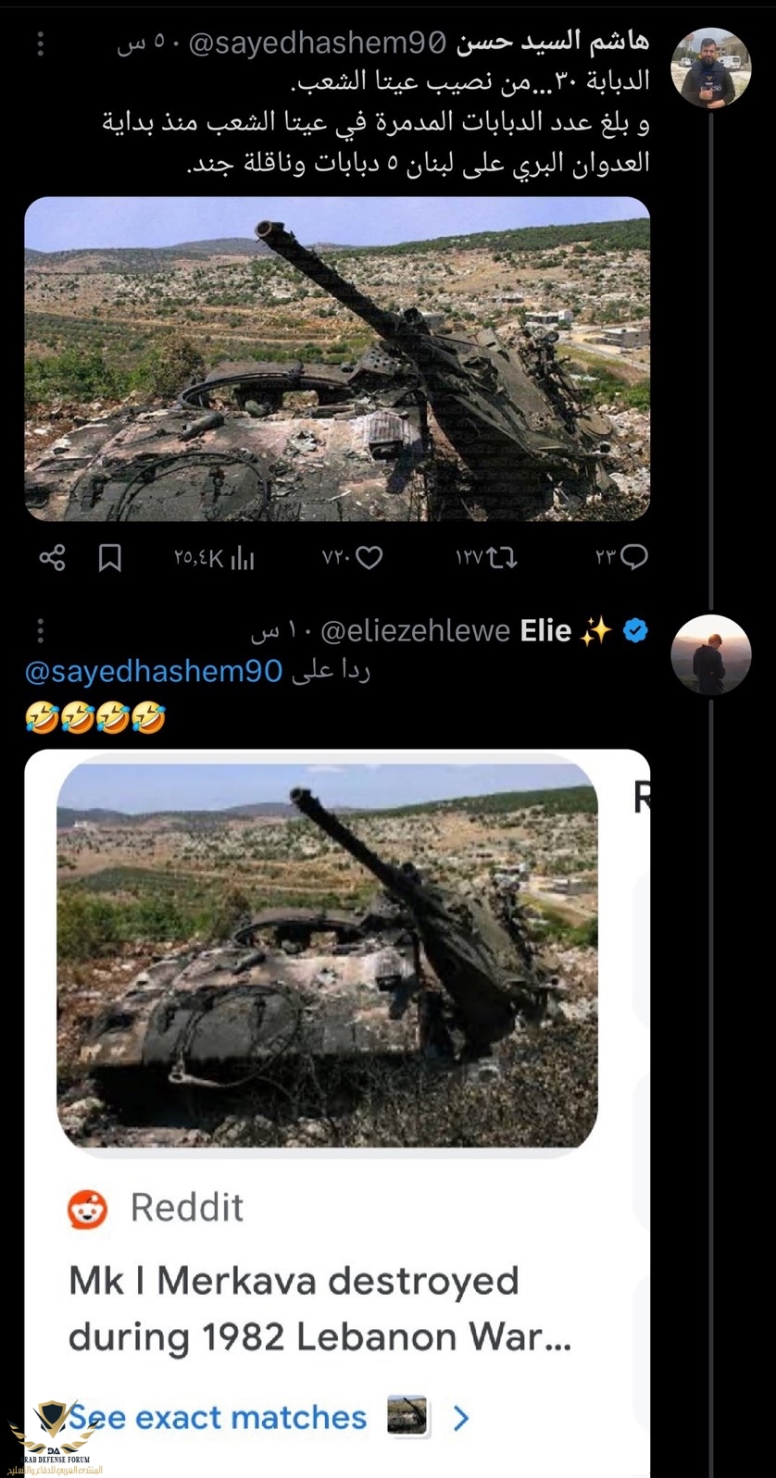Click the @sayedhashem90 mention link in reply
This screenshot has height=1478, width=776.
154,672
